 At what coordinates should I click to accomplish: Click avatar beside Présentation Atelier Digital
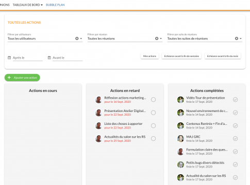pyautogui.click(x=98, y=113)
